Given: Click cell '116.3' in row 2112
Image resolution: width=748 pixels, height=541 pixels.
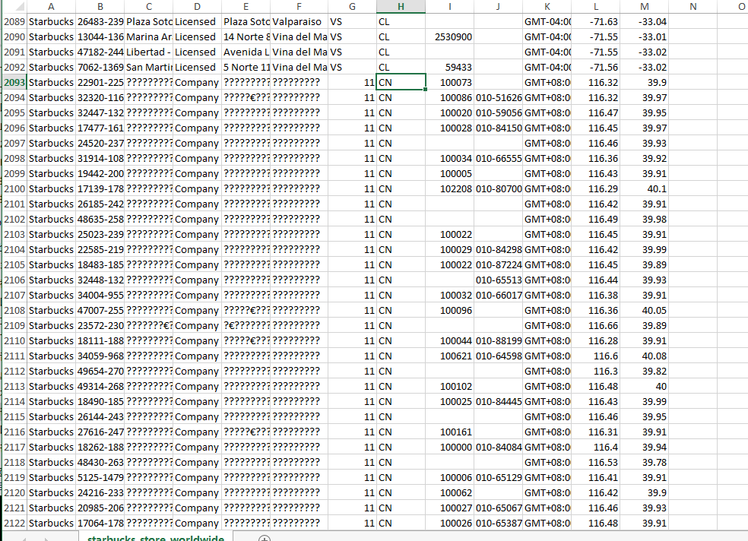Looking at the screenshot, I should pyautogui.click(x=595, y=371).
